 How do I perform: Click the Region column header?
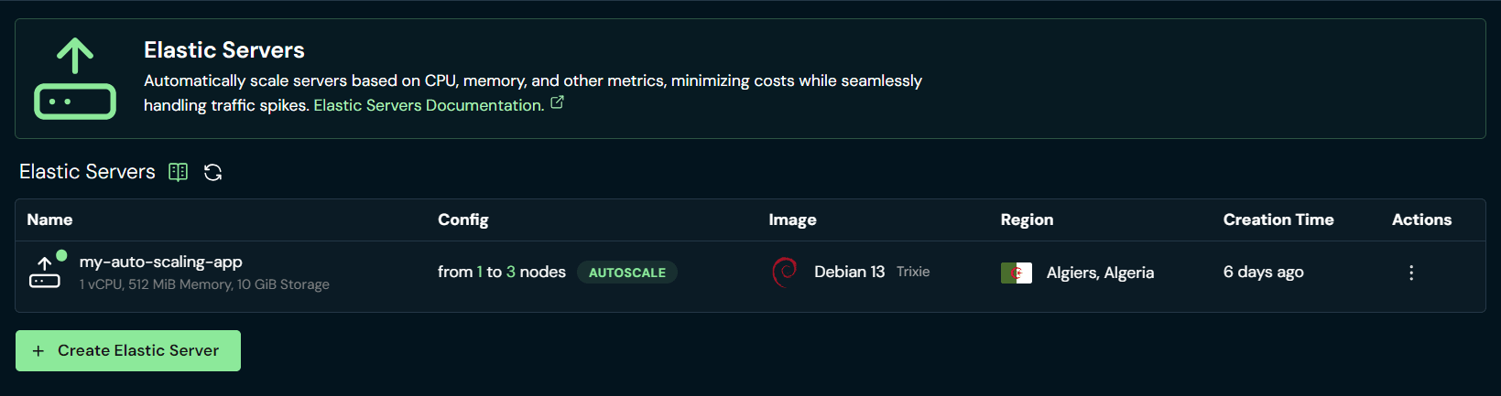[x=1027, y=219]
